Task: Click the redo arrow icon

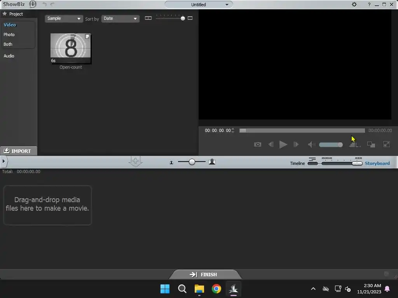Action: pos(52,4)
